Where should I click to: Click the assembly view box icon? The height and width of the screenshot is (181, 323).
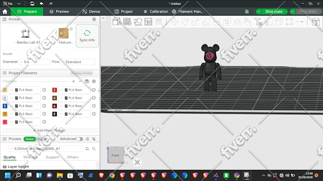(315, 22)
